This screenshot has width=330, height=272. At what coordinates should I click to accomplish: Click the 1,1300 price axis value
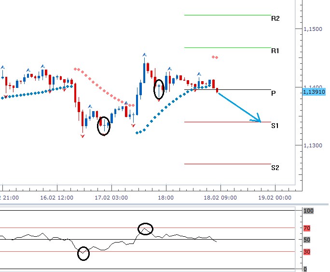[x=313, y=145]
